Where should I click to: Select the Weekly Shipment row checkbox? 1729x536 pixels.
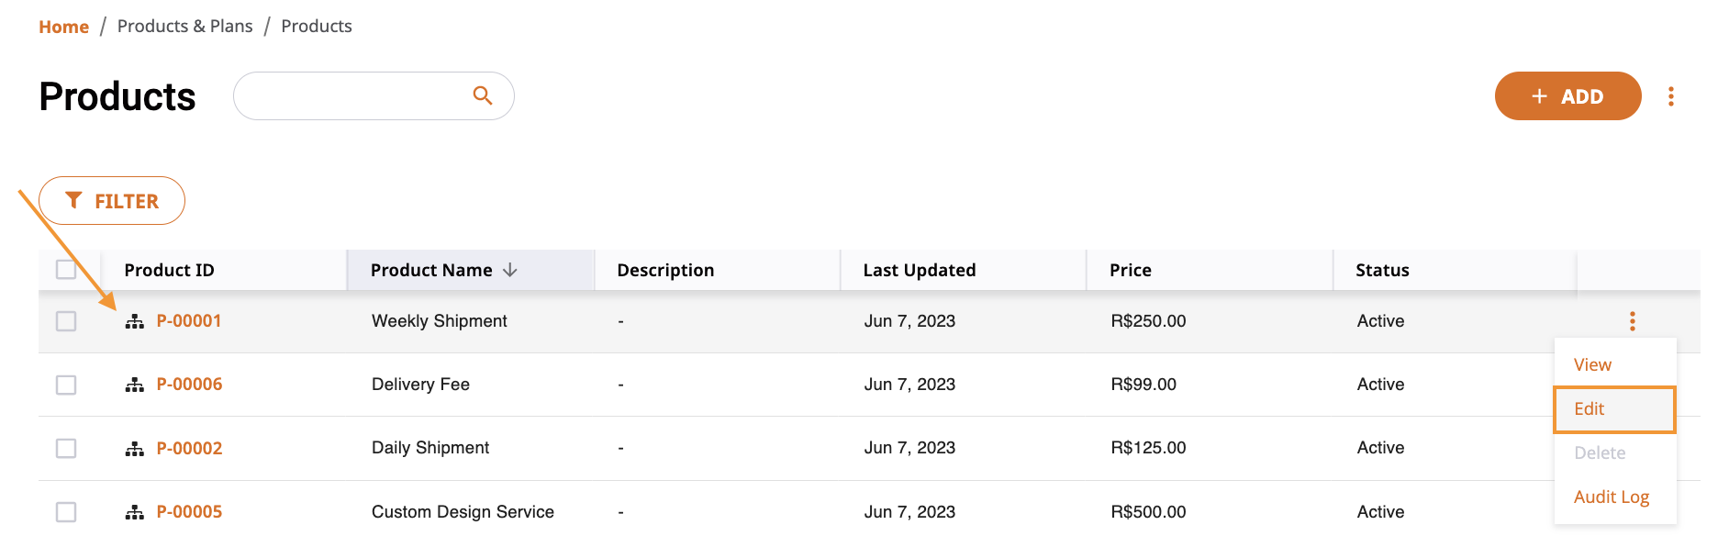tap(66, 321)
